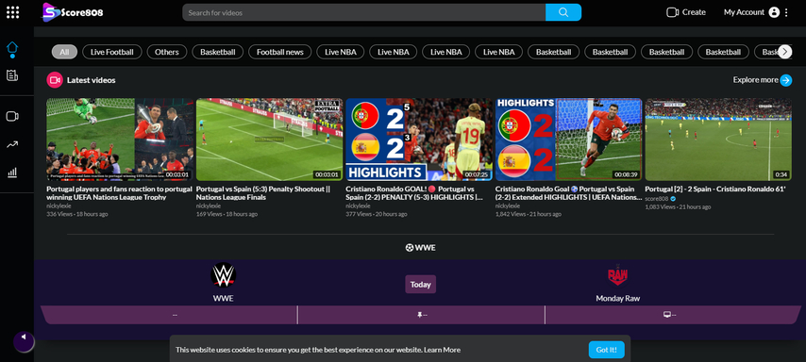Click the pink Latest videos camera icon
806x362 pixels.
pyautogui.click(x=55, y=80)
